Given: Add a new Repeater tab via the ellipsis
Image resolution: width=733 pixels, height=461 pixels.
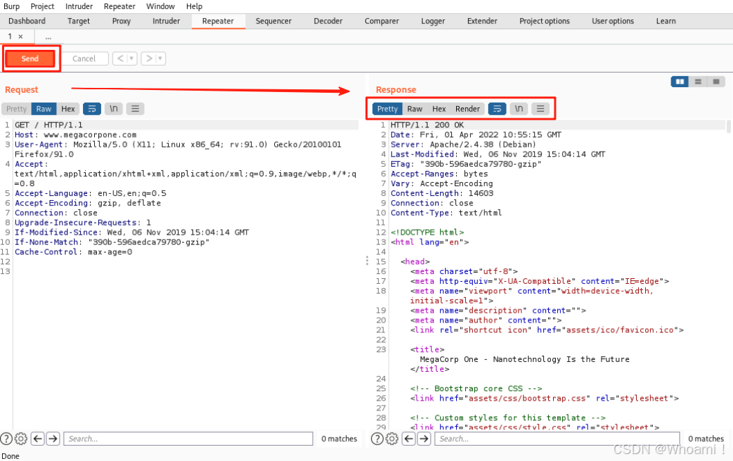Looking at the screenshot, I should point(48,37).
